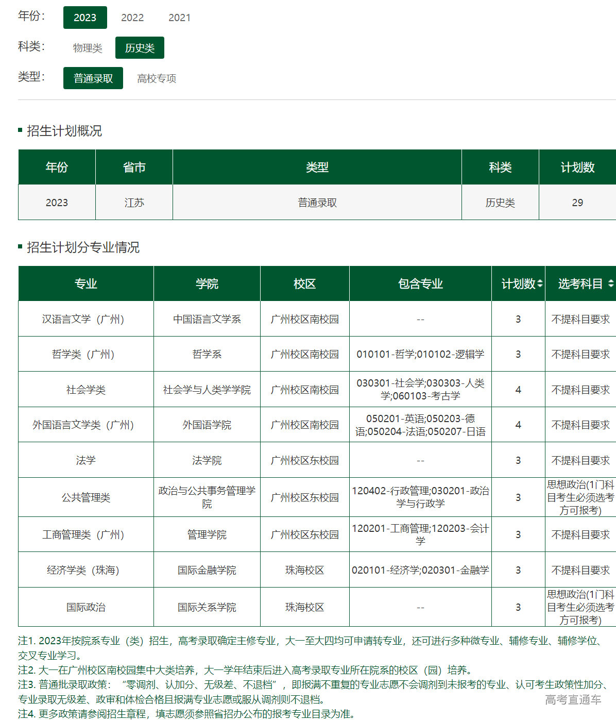Click the square bullet before 招生计划概况
616x720 pixels.
pos(19,130)
